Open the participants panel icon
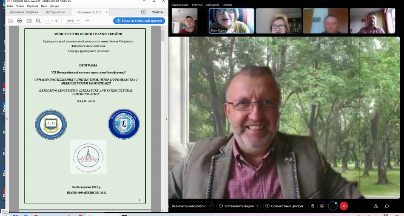 (x=376, y=206)
